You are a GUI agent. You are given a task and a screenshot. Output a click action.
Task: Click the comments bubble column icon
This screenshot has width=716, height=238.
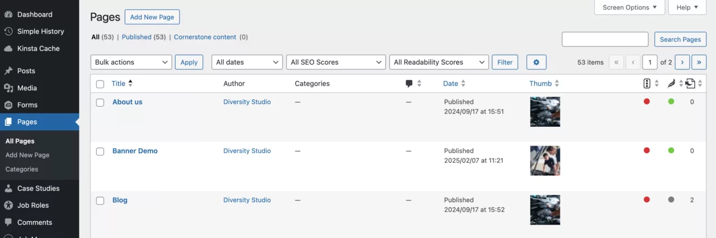pyautogui.click(x=409, y=84)
